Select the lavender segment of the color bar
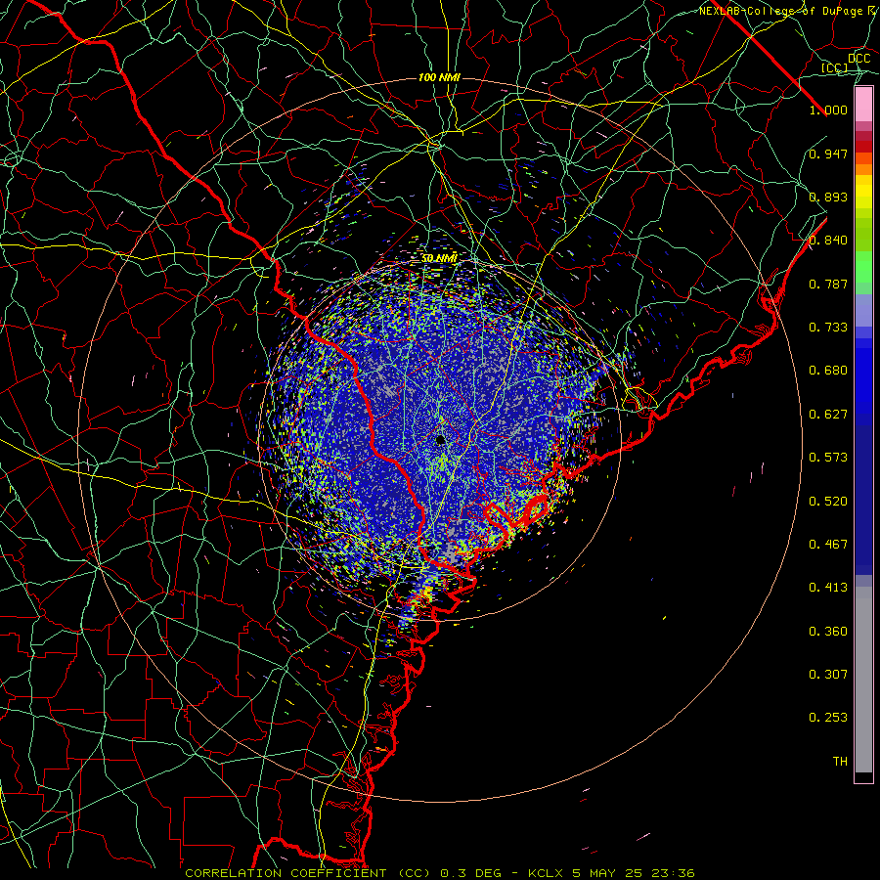 (863, 310)
